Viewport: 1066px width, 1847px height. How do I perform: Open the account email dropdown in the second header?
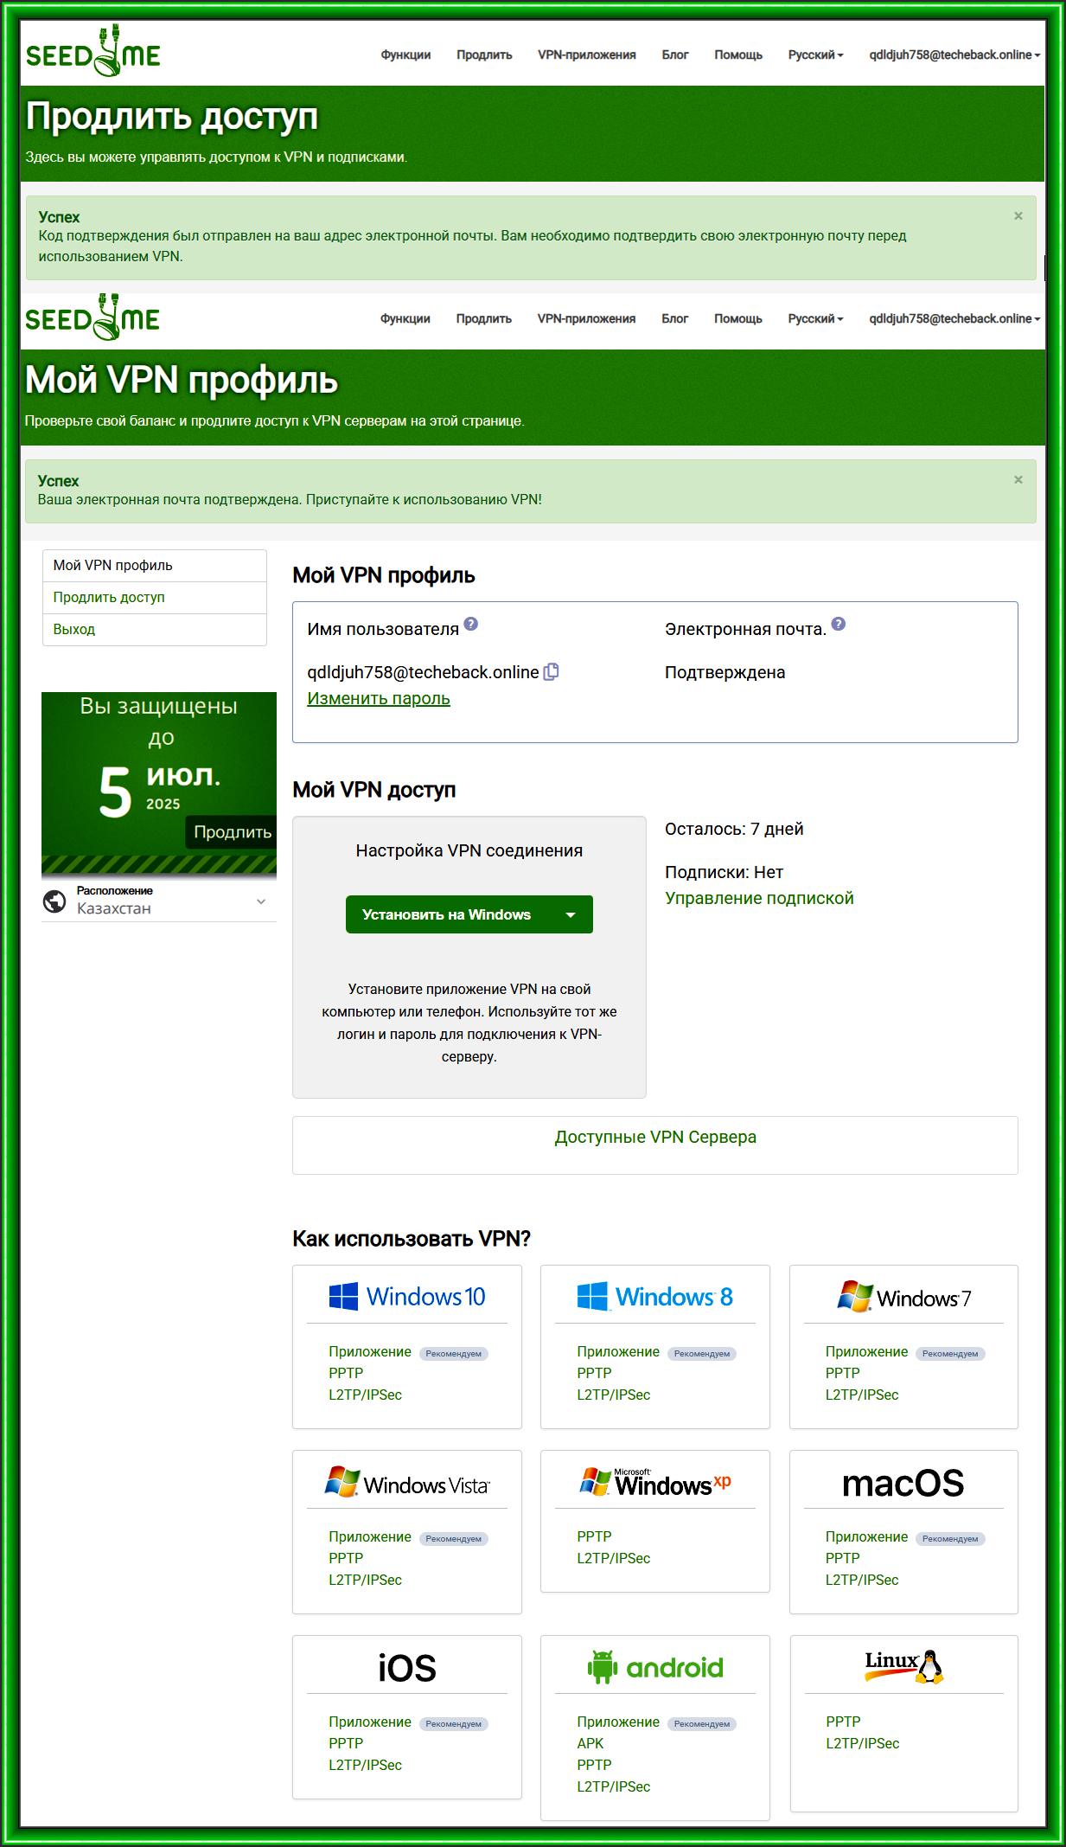[x=954, y=318]
